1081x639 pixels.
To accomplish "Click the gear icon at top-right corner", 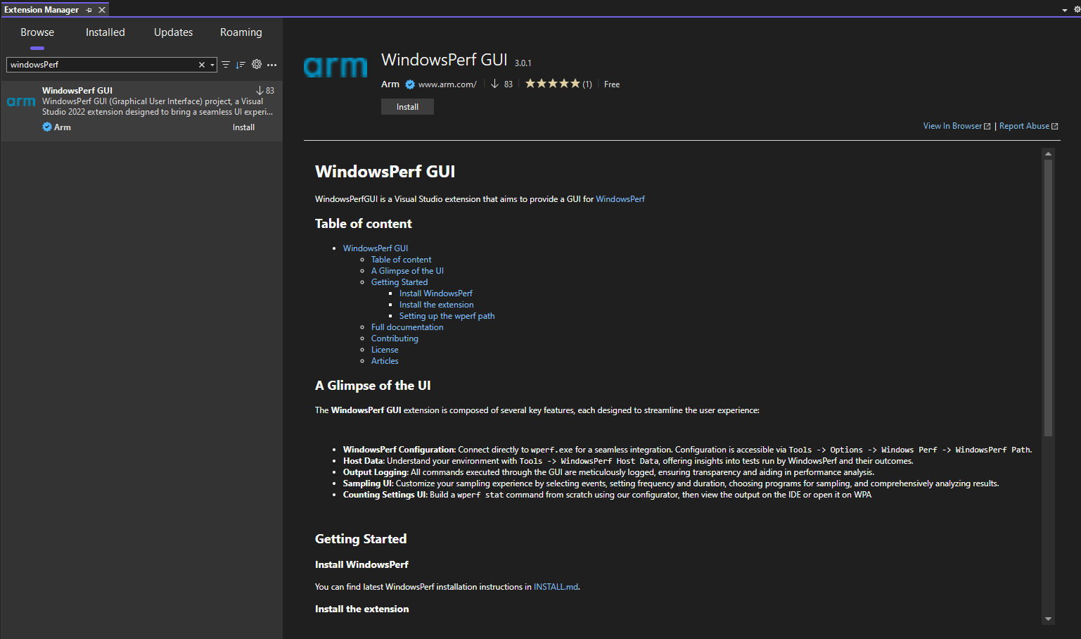I will click(x=1077, y=10).
